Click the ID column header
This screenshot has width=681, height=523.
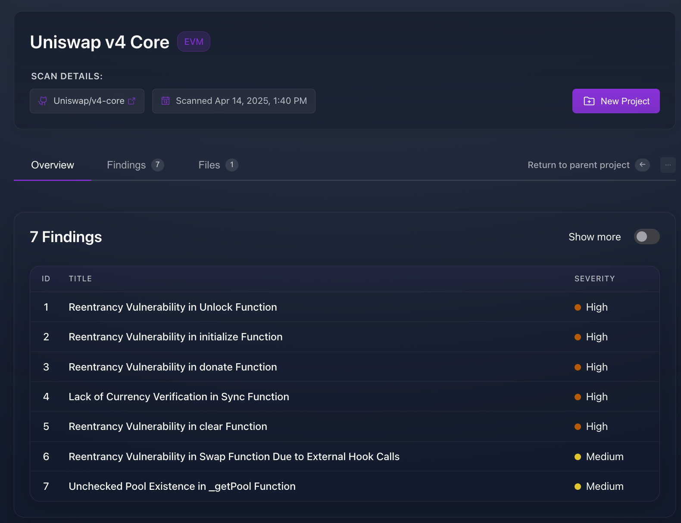(46, 279)
